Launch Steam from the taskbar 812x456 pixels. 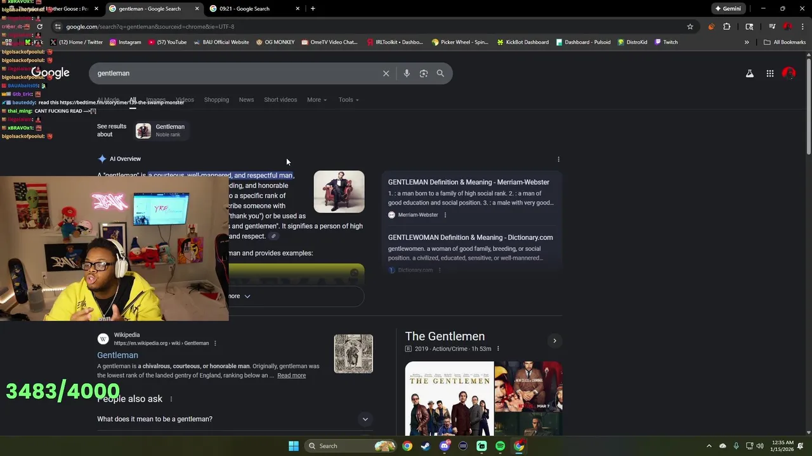(x=426, y=446)
